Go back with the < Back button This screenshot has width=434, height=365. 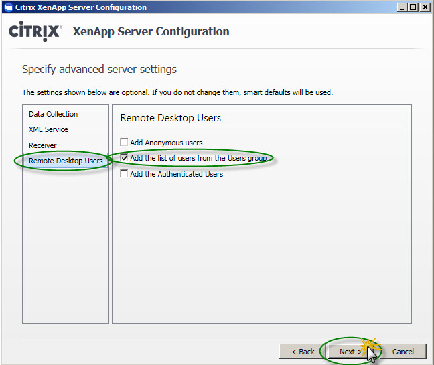click(303, 352)
